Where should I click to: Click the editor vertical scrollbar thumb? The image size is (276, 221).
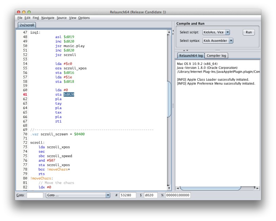pyautogui.click(x=169, y=99)
